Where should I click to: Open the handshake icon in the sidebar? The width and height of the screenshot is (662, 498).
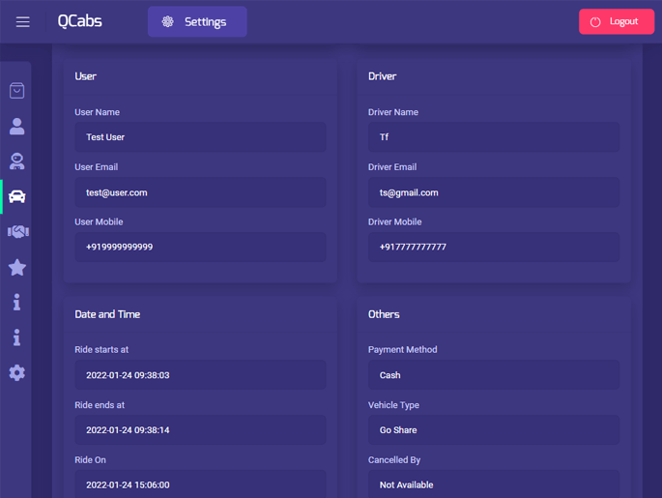[x=17, y=232]
